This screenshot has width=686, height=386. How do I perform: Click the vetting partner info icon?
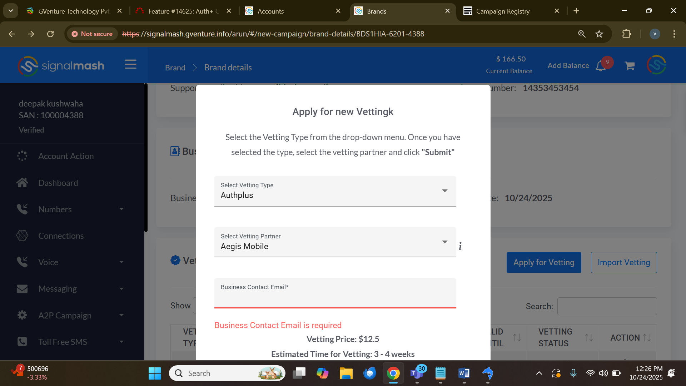460,246
